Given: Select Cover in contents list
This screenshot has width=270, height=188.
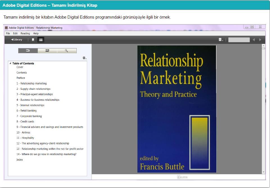Looking at the screenshot, I should point(20,67).
